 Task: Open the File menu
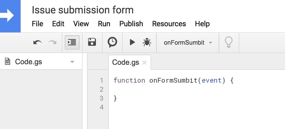tap(37, 24)
